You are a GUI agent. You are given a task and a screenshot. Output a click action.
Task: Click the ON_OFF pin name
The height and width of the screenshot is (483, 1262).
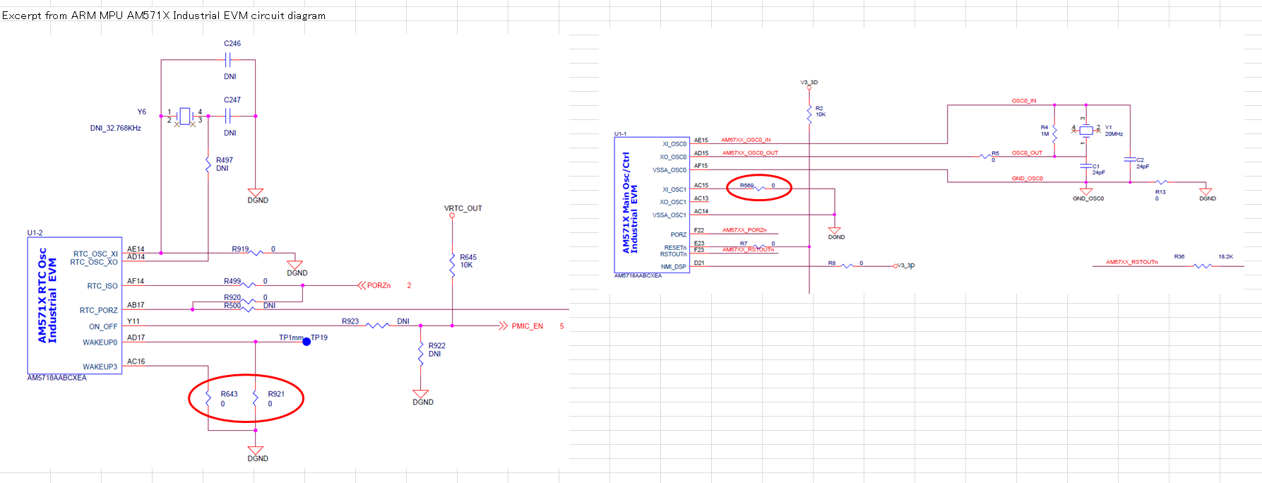[103, 326]
